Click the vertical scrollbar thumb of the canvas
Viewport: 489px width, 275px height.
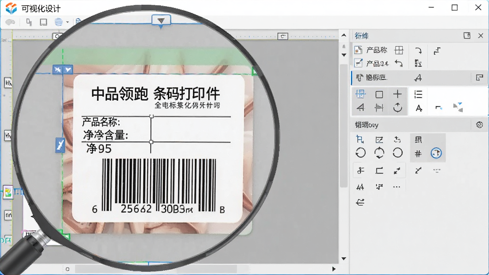point(344,125)
